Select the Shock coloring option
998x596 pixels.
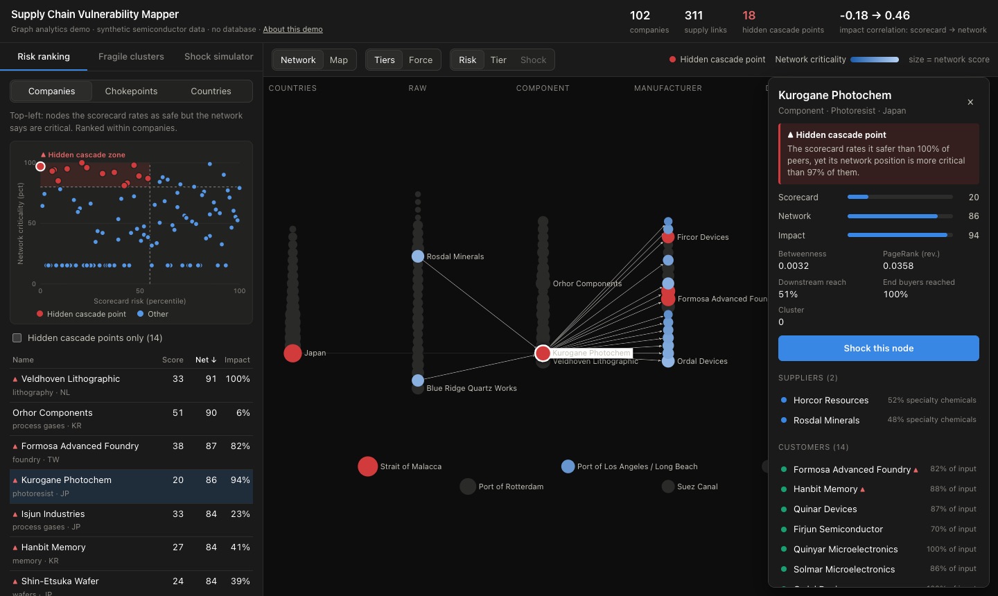[x=534, y=60]
